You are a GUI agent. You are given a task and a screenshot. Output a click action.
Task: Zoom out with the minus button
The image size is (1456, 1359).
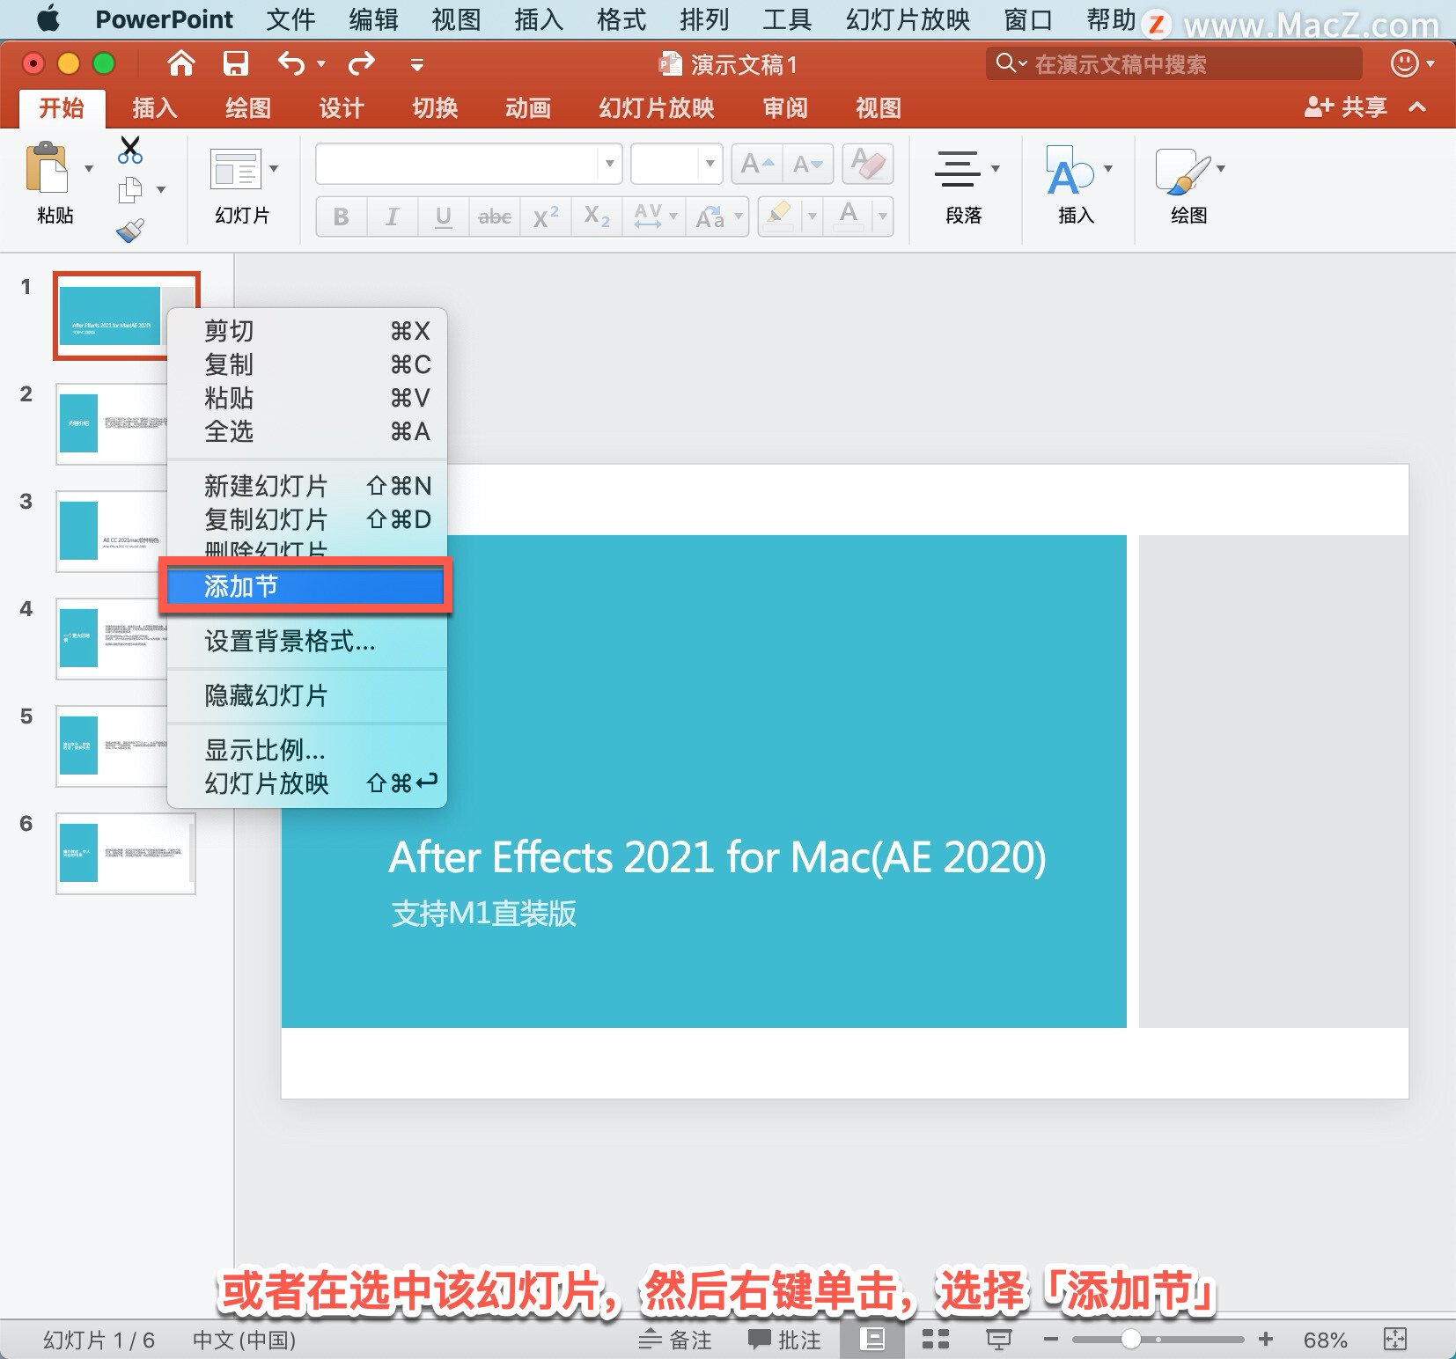(x=1051, y=1340)
